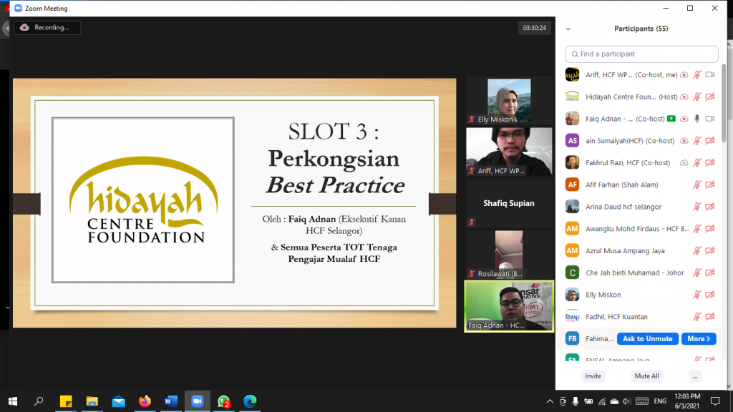This screenshot has height=412, width=733.
Task: Click the Zoom icon in the taskbar
Action: 196,401
